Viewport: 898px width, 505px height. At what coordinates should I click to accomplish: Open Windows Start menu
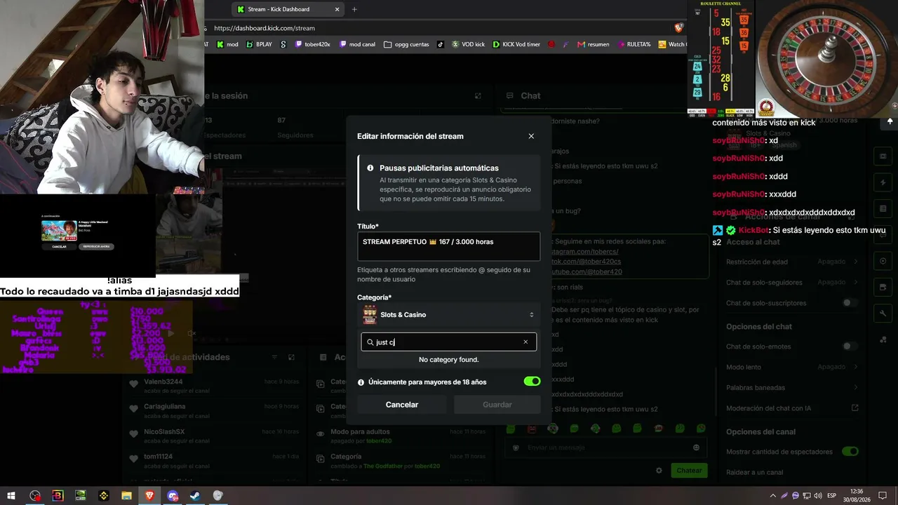click(12, 496)
